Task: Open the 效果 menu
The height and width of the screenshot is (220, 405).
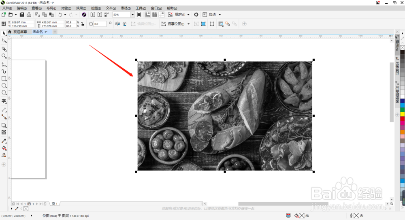Action: click(81, 8)
